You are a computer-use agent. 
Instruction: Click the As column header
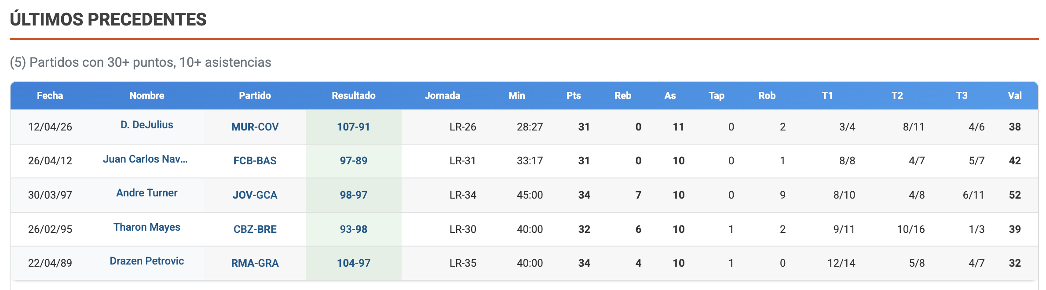click(x=669, y=96)
